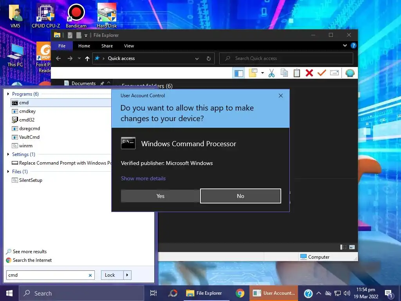Viewport: 401px width, 301px height.
Task: Close the User Account Control dialog
Action: (x=280, y=96)
